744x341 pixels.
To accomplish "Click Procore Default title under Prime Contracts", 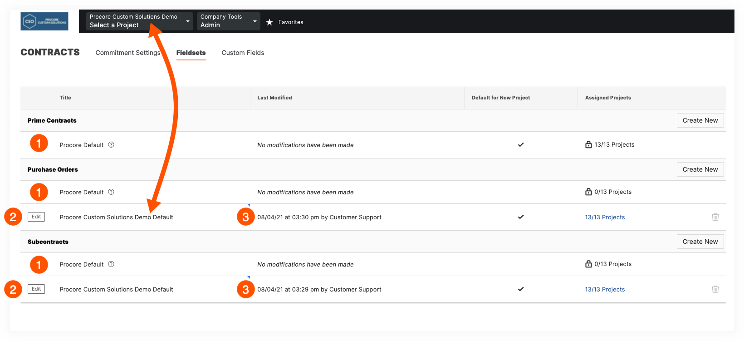I will click(82, 145).
